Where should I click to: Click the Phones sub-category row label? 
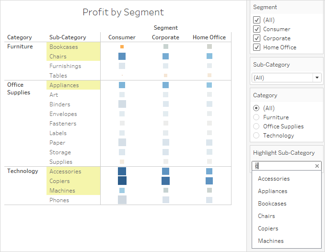(59, 200)
